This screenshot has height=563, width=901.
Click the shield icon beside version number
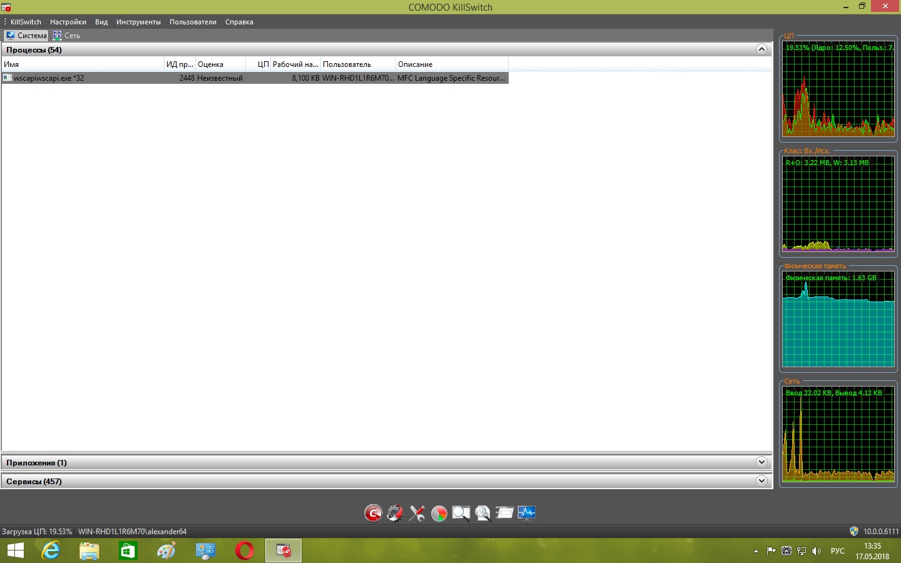pyautogui.click(x=854, y=531)
